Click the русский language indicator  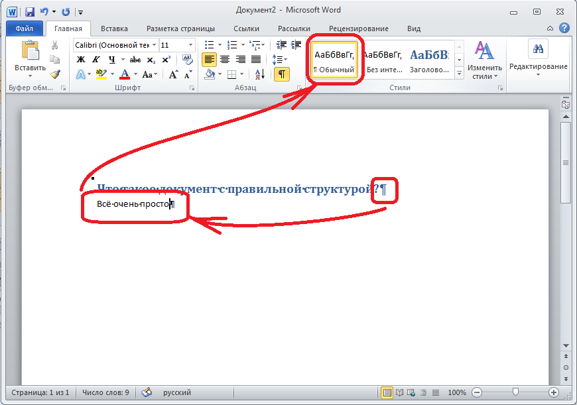point(177,392)
